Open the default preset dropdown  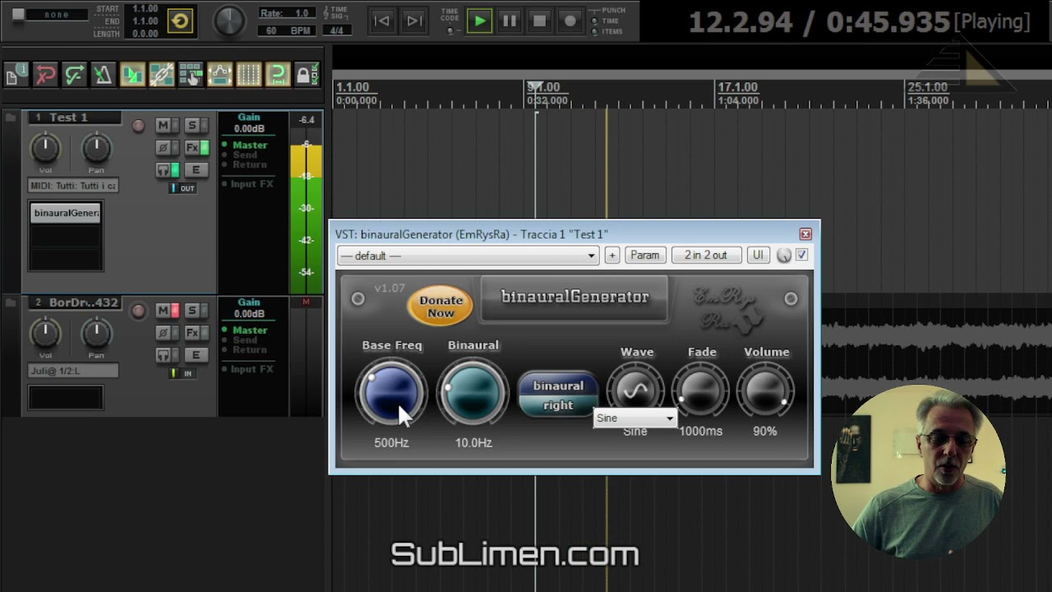[468, 256]
